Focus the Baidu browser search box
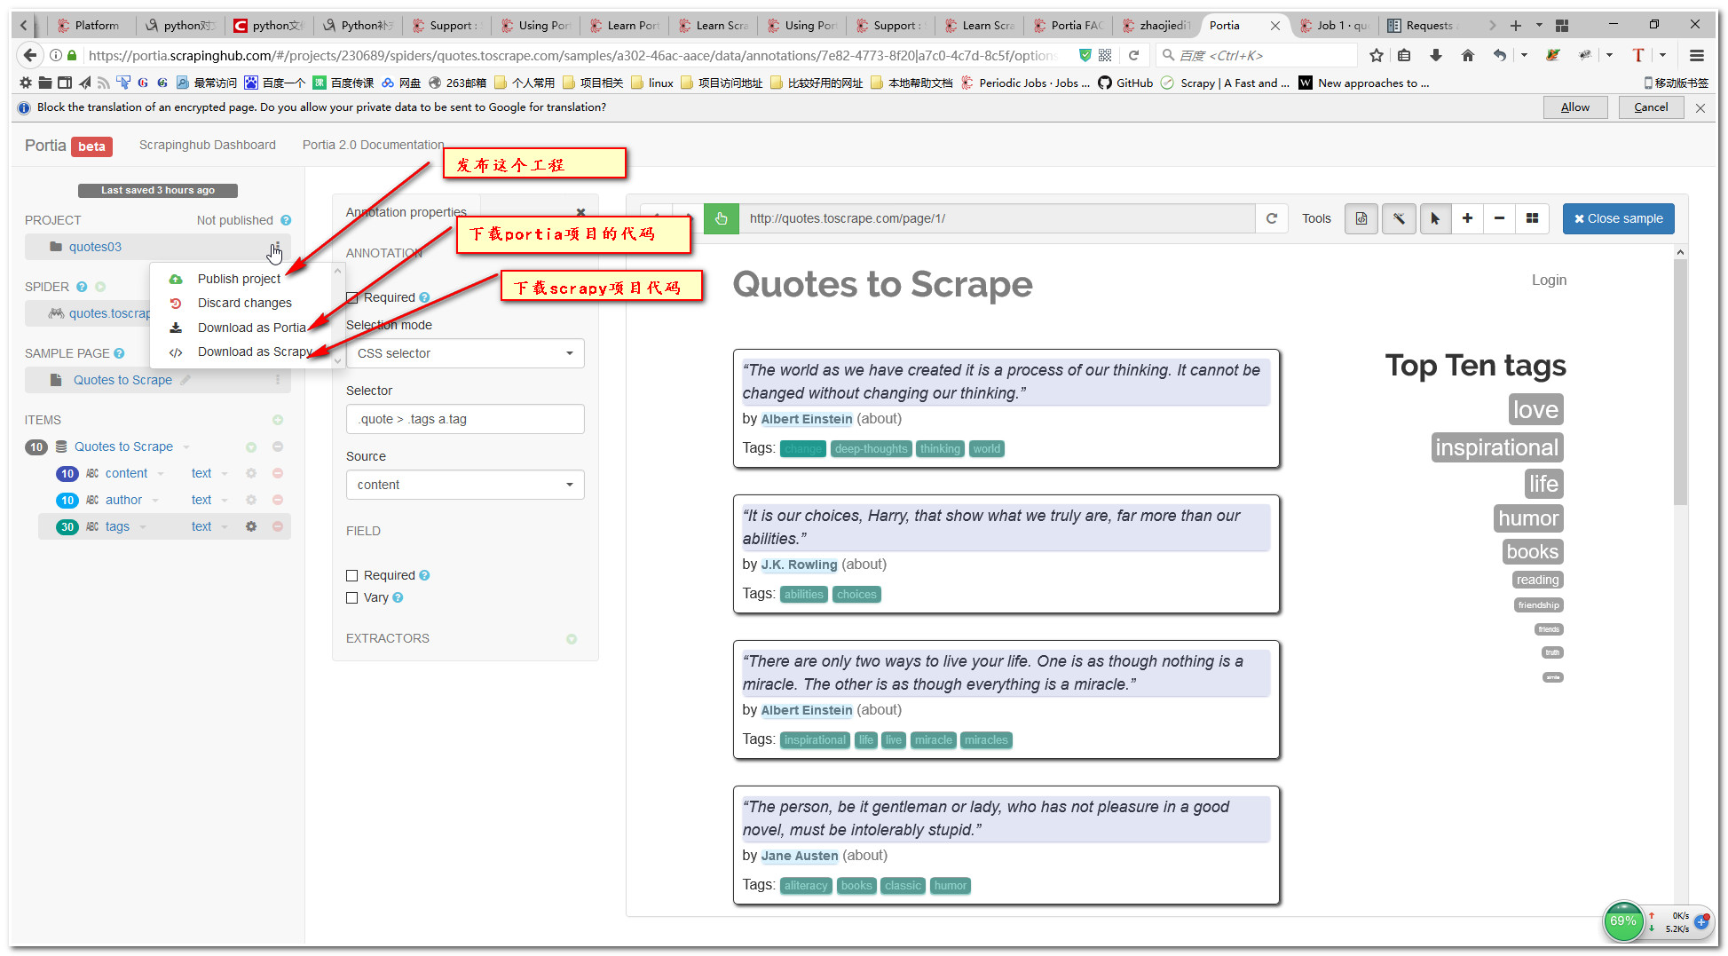This screenshot has height=956, width=1728. pyautogui.click(x=1256, y=55)
